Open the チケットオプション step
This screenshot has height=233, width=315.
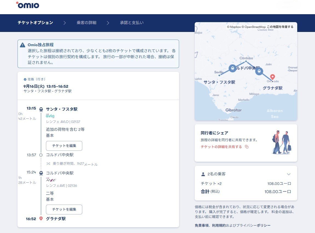(x=35, y=23)
